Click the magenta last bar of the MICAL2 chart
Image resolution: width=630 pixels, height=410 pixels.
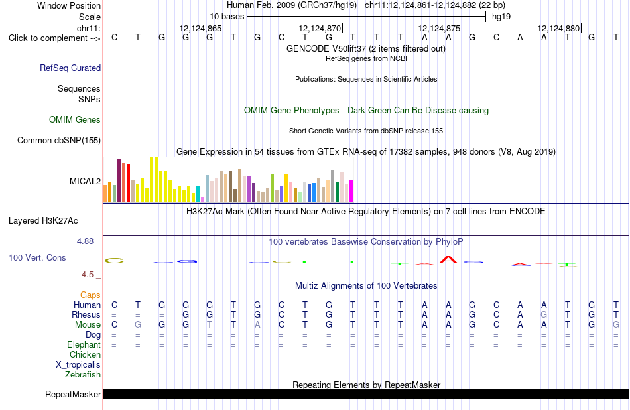click(x=351, y=191)
